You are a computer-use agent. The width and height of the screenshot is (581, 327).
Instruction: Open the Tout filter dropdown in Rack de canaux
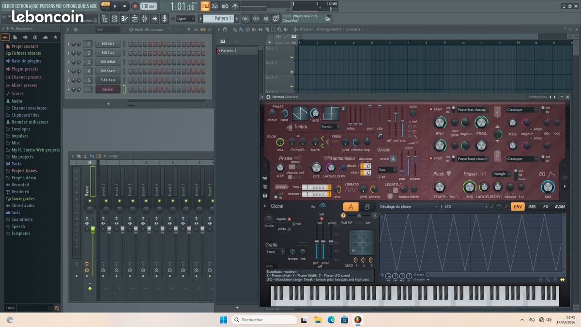[x=107, y=30]
